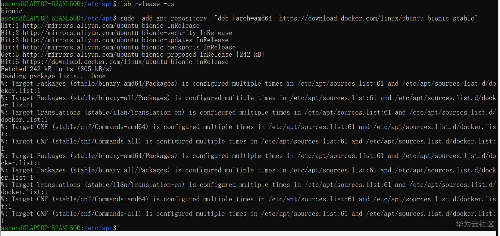Click the 'bionic' output on the second line
The image size is (500, 236).
pos(11,11)
